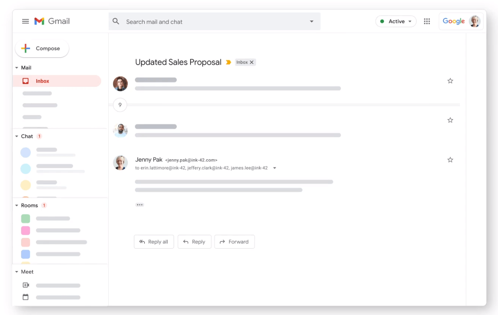Expand the nine collapsed messages
The height and width of the screenshot is (315, 498).
pyautogui.click(x=120, y=105)
